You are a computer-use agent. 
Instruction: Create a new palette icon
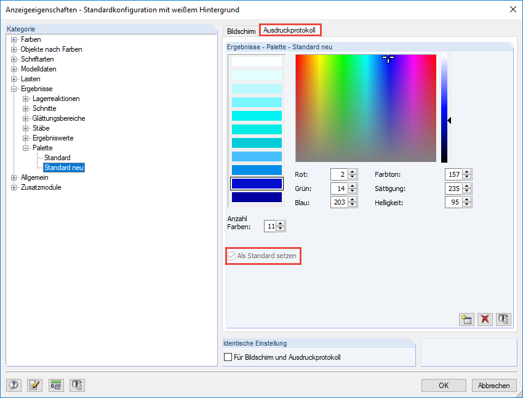466,319
